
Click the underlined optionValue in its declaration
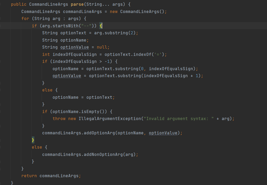[75, 47]
